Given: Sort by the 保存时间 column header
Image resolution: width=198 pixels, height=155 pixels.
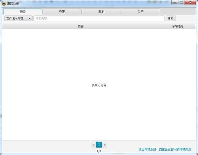Looking at the screenshot, I should click(177, 26).
